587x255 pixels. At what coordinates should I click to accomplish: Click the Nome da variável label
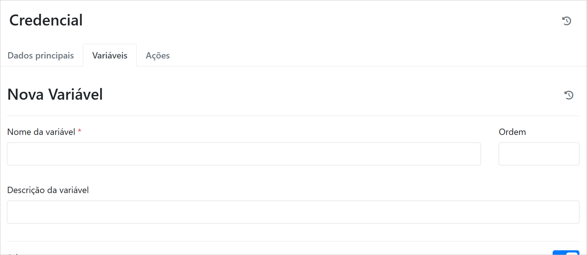click(41, 132)
